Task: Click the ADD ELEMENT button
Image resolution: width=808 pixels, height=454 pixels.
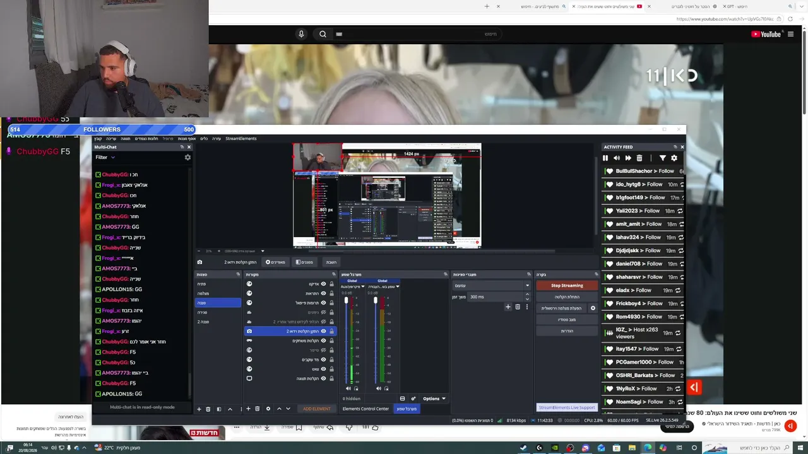Action: (317, 409)
